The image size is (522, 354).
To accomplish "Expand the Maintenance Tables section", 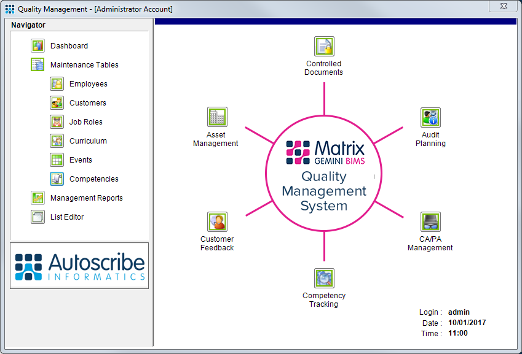I will coord(37,64).
